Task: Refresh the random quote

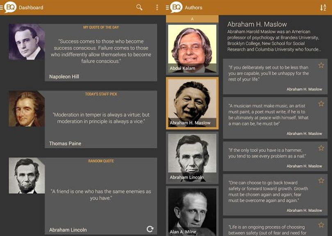Action: pos(150,229)
